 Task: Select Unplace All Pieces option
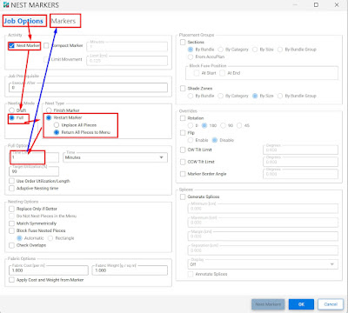(x=57, y=125)
